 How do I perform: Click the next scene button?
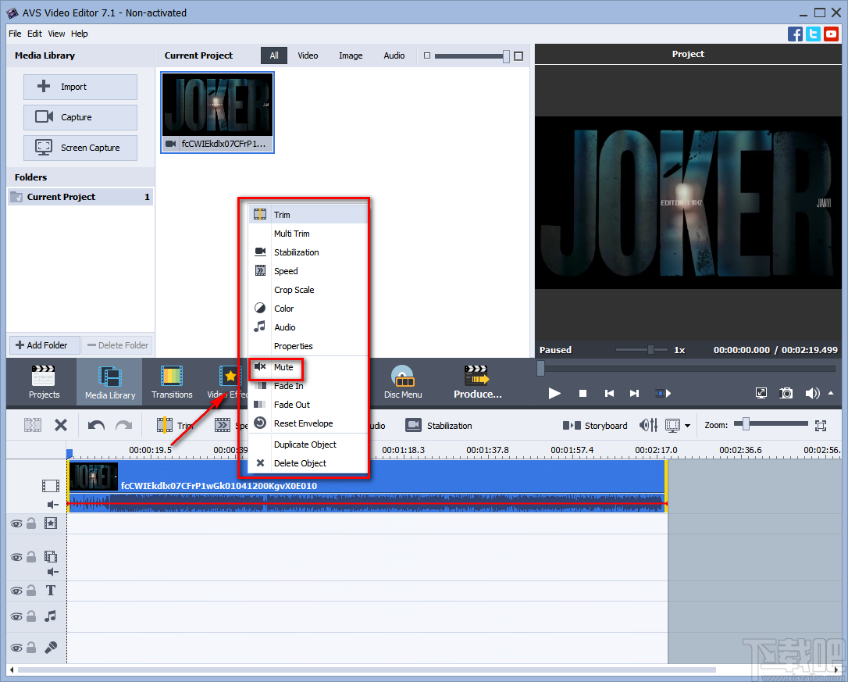point(662,394)
